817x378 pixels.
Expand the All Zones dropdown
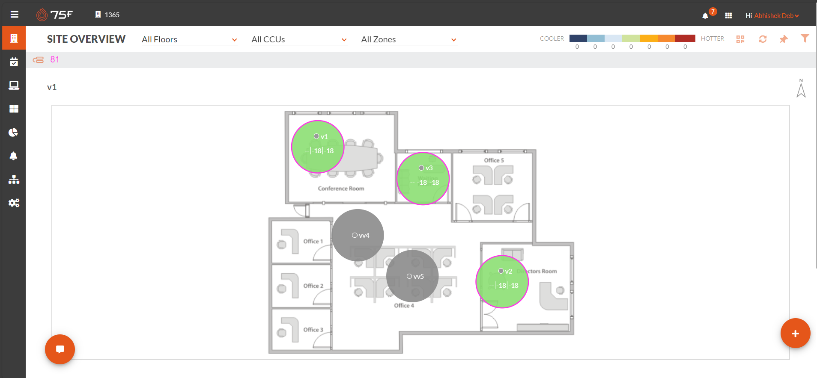point(409,39)
